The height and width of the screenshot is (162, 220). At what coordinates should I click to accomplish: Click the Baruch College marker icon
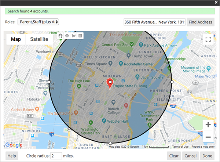[113, 102]
